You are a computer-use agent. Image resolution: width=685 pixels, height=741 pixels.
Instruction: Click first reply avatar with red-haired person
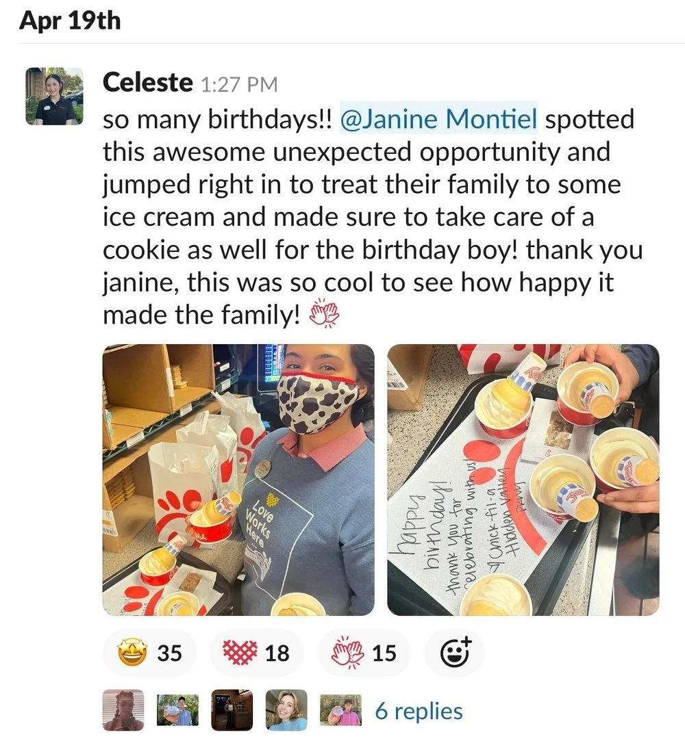tap(123, 710)
